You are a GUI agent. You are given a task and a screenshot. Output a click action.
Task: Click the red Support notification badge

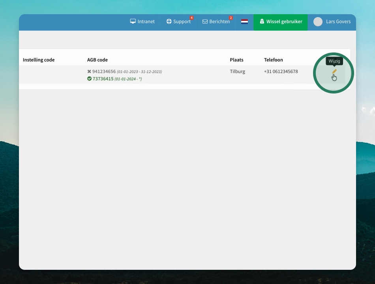(x=191, y=18)
